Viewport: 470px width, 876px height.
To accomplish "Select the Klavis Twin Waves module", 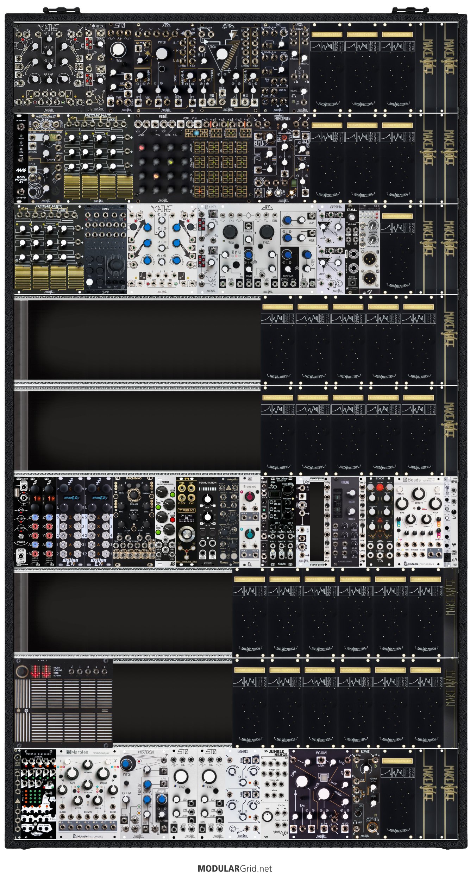I will [282, 522].
